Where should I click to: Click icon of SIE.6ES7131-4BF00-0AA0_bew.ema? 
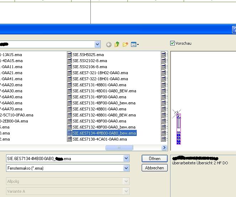pos(69,103)
